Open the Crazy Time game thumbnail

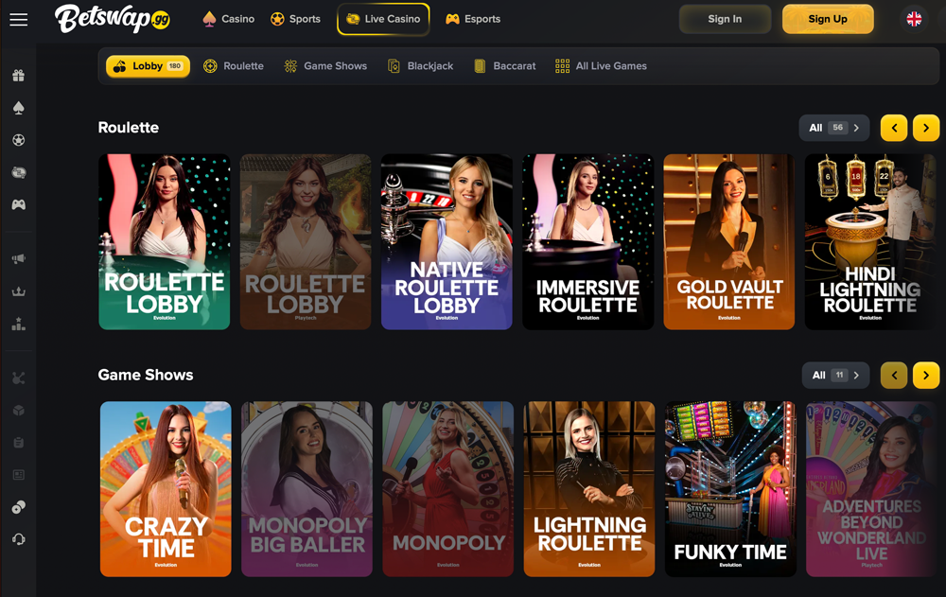(165, 488)
